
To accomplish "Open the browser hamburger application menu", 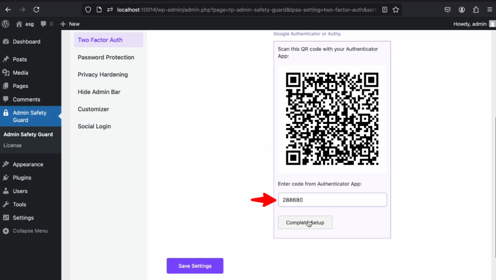I will [490, 9].
